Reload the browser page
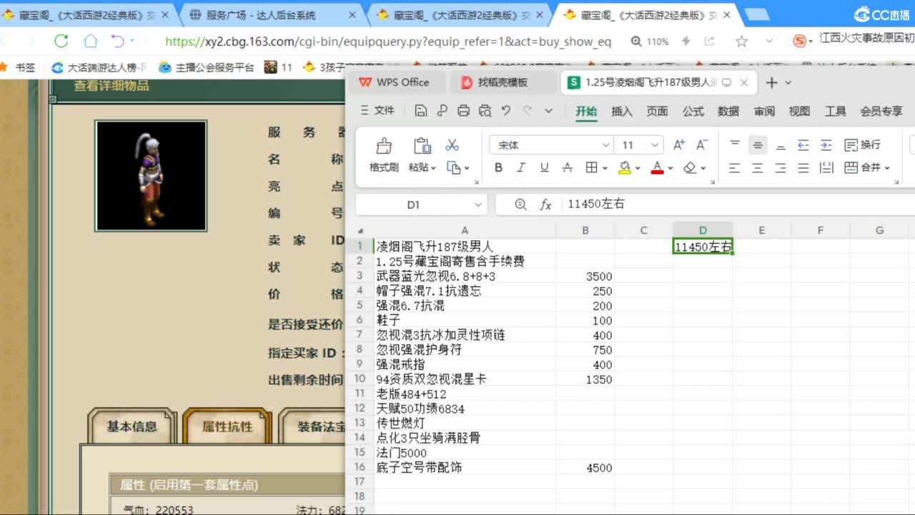 [61, 41]
